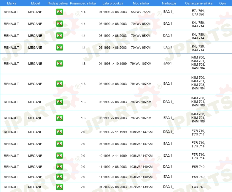This screenshot has height=192, width=232.
Task: Select MEGANE in the JA0/1_ row
Action: [x=35, y=64]
